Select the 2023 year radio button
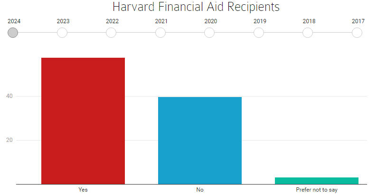 pyautogui.click(x=62, y=33)
